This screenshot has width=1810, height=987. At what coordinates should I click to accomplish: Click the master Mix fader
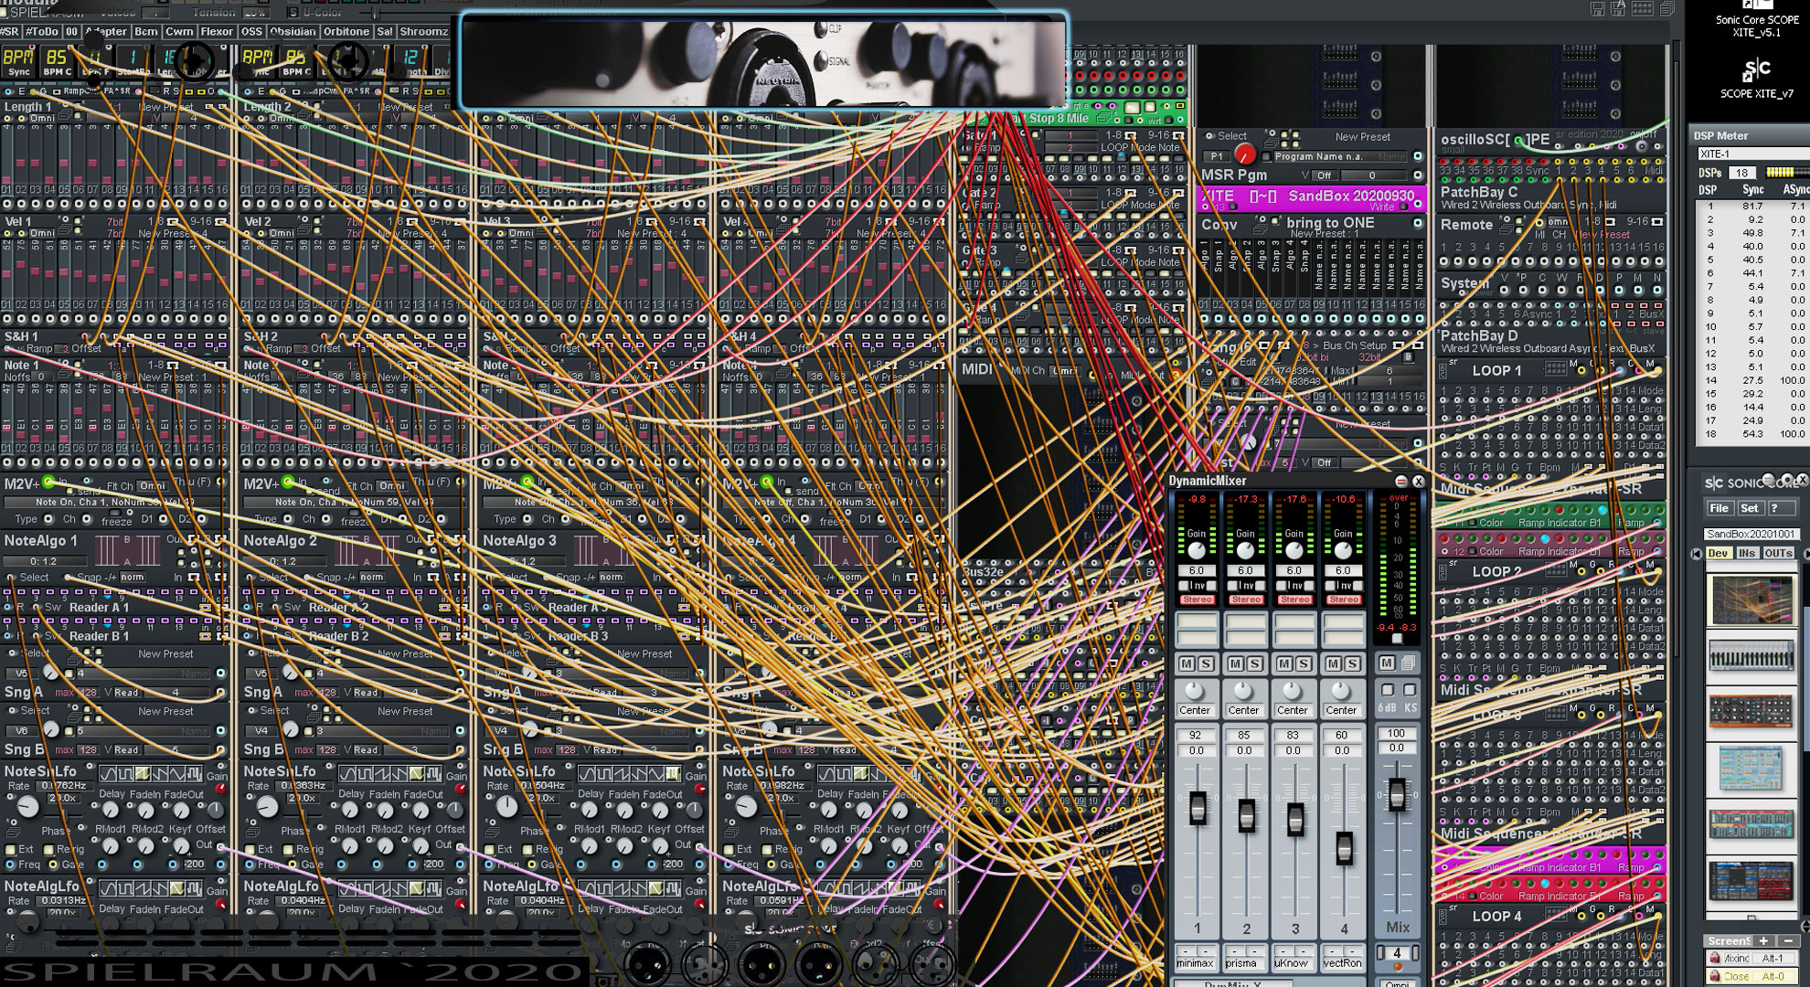coord(1397,794)
